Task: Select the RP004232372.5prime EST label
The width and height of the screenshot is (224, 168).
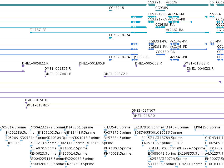Action: tap(47, 127)
